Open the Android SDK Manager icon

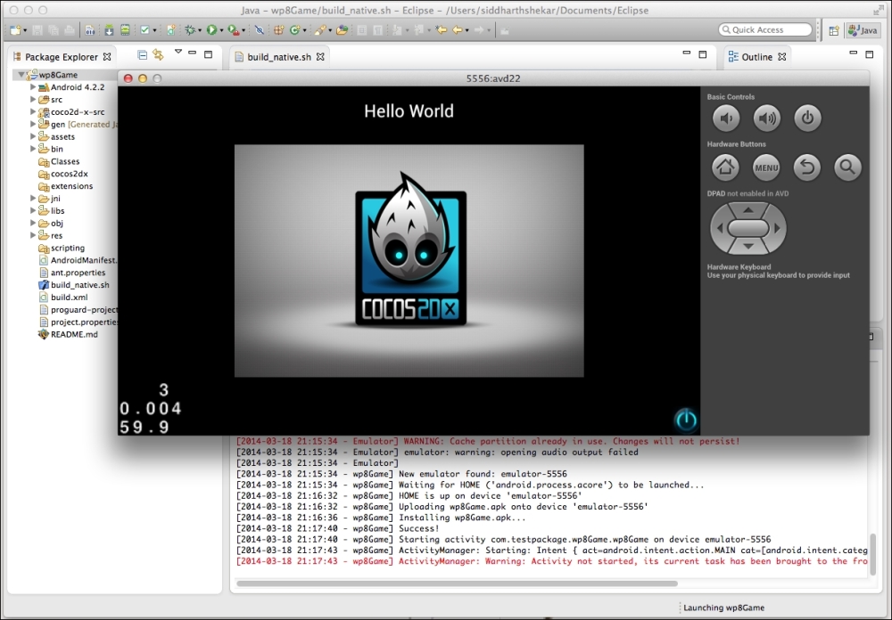(x=109, y=30)
